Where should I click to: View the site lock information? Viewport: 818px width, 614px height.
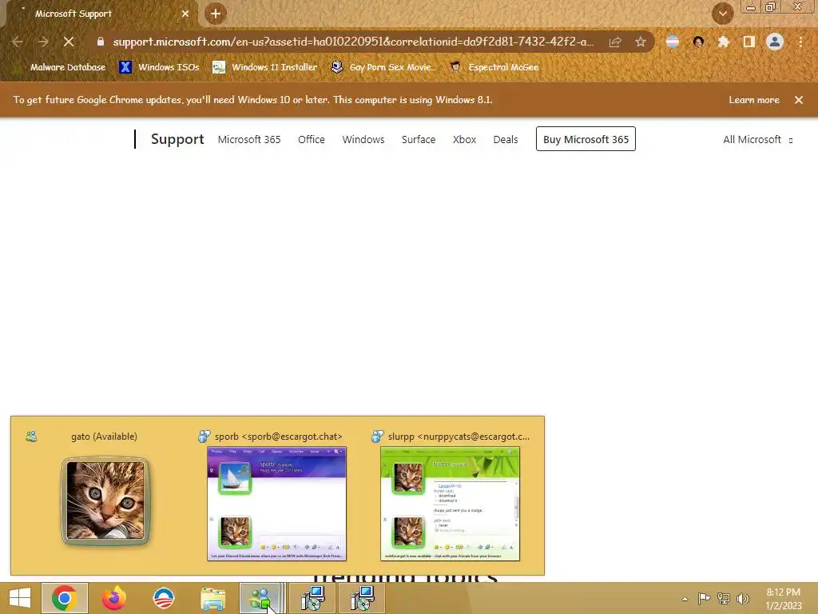[100, 42]
